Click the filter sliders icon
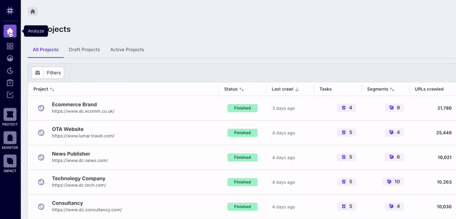The height and width of the screenshot is (219, 456). tap(37, 73)
